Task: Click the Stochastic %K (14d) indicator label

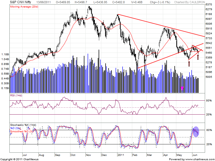Action: coord(23,125)
